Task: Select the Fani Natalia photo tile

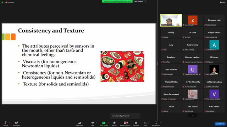Action: (214, 69)
